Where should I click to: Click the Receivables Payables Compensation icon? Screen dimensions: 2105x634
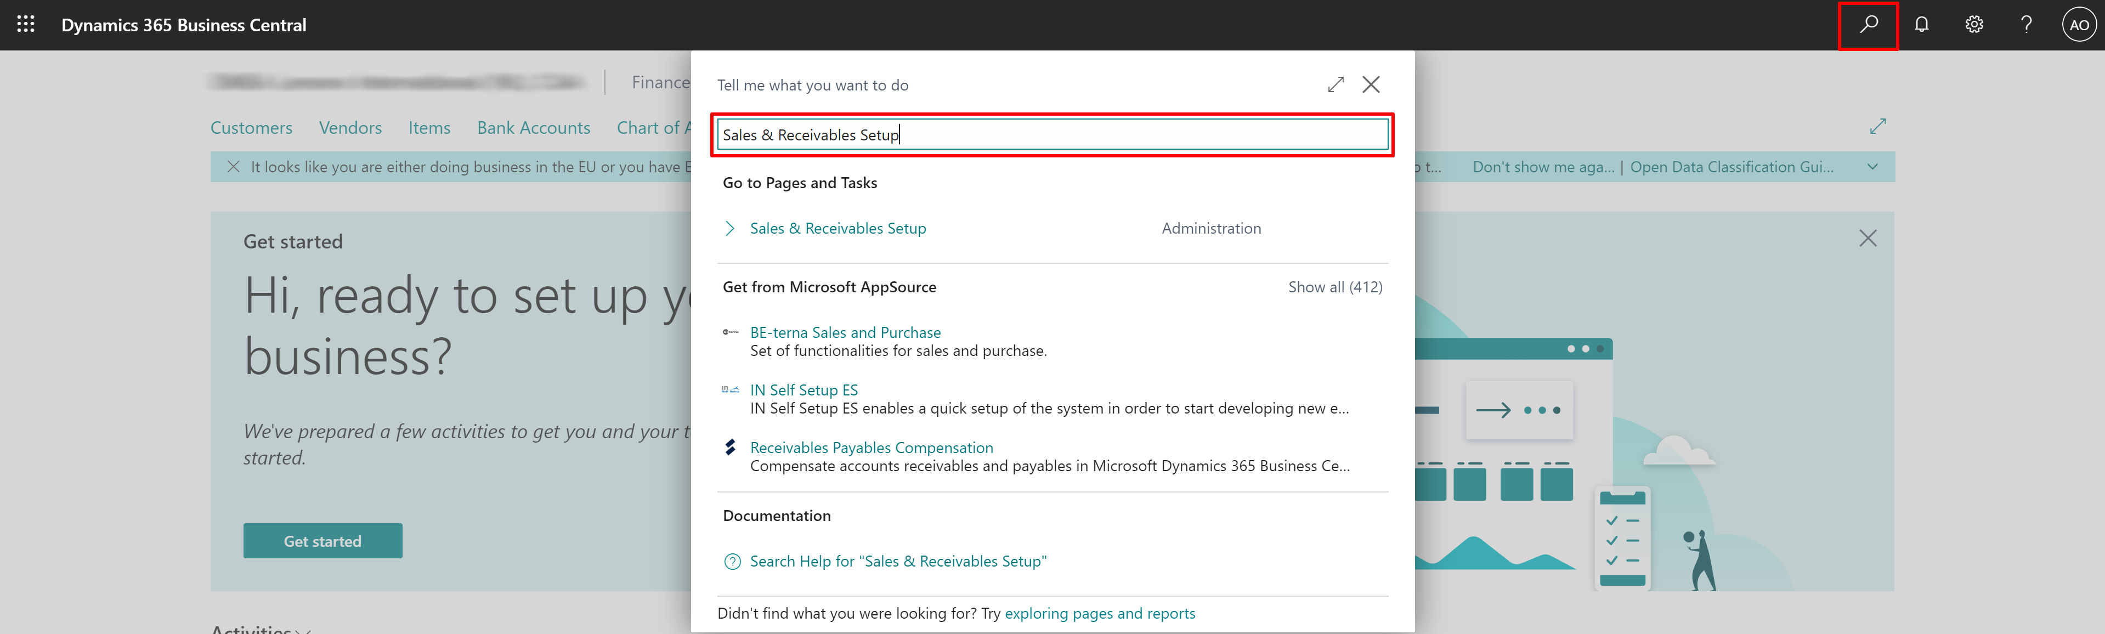click(x=731, y=447)
